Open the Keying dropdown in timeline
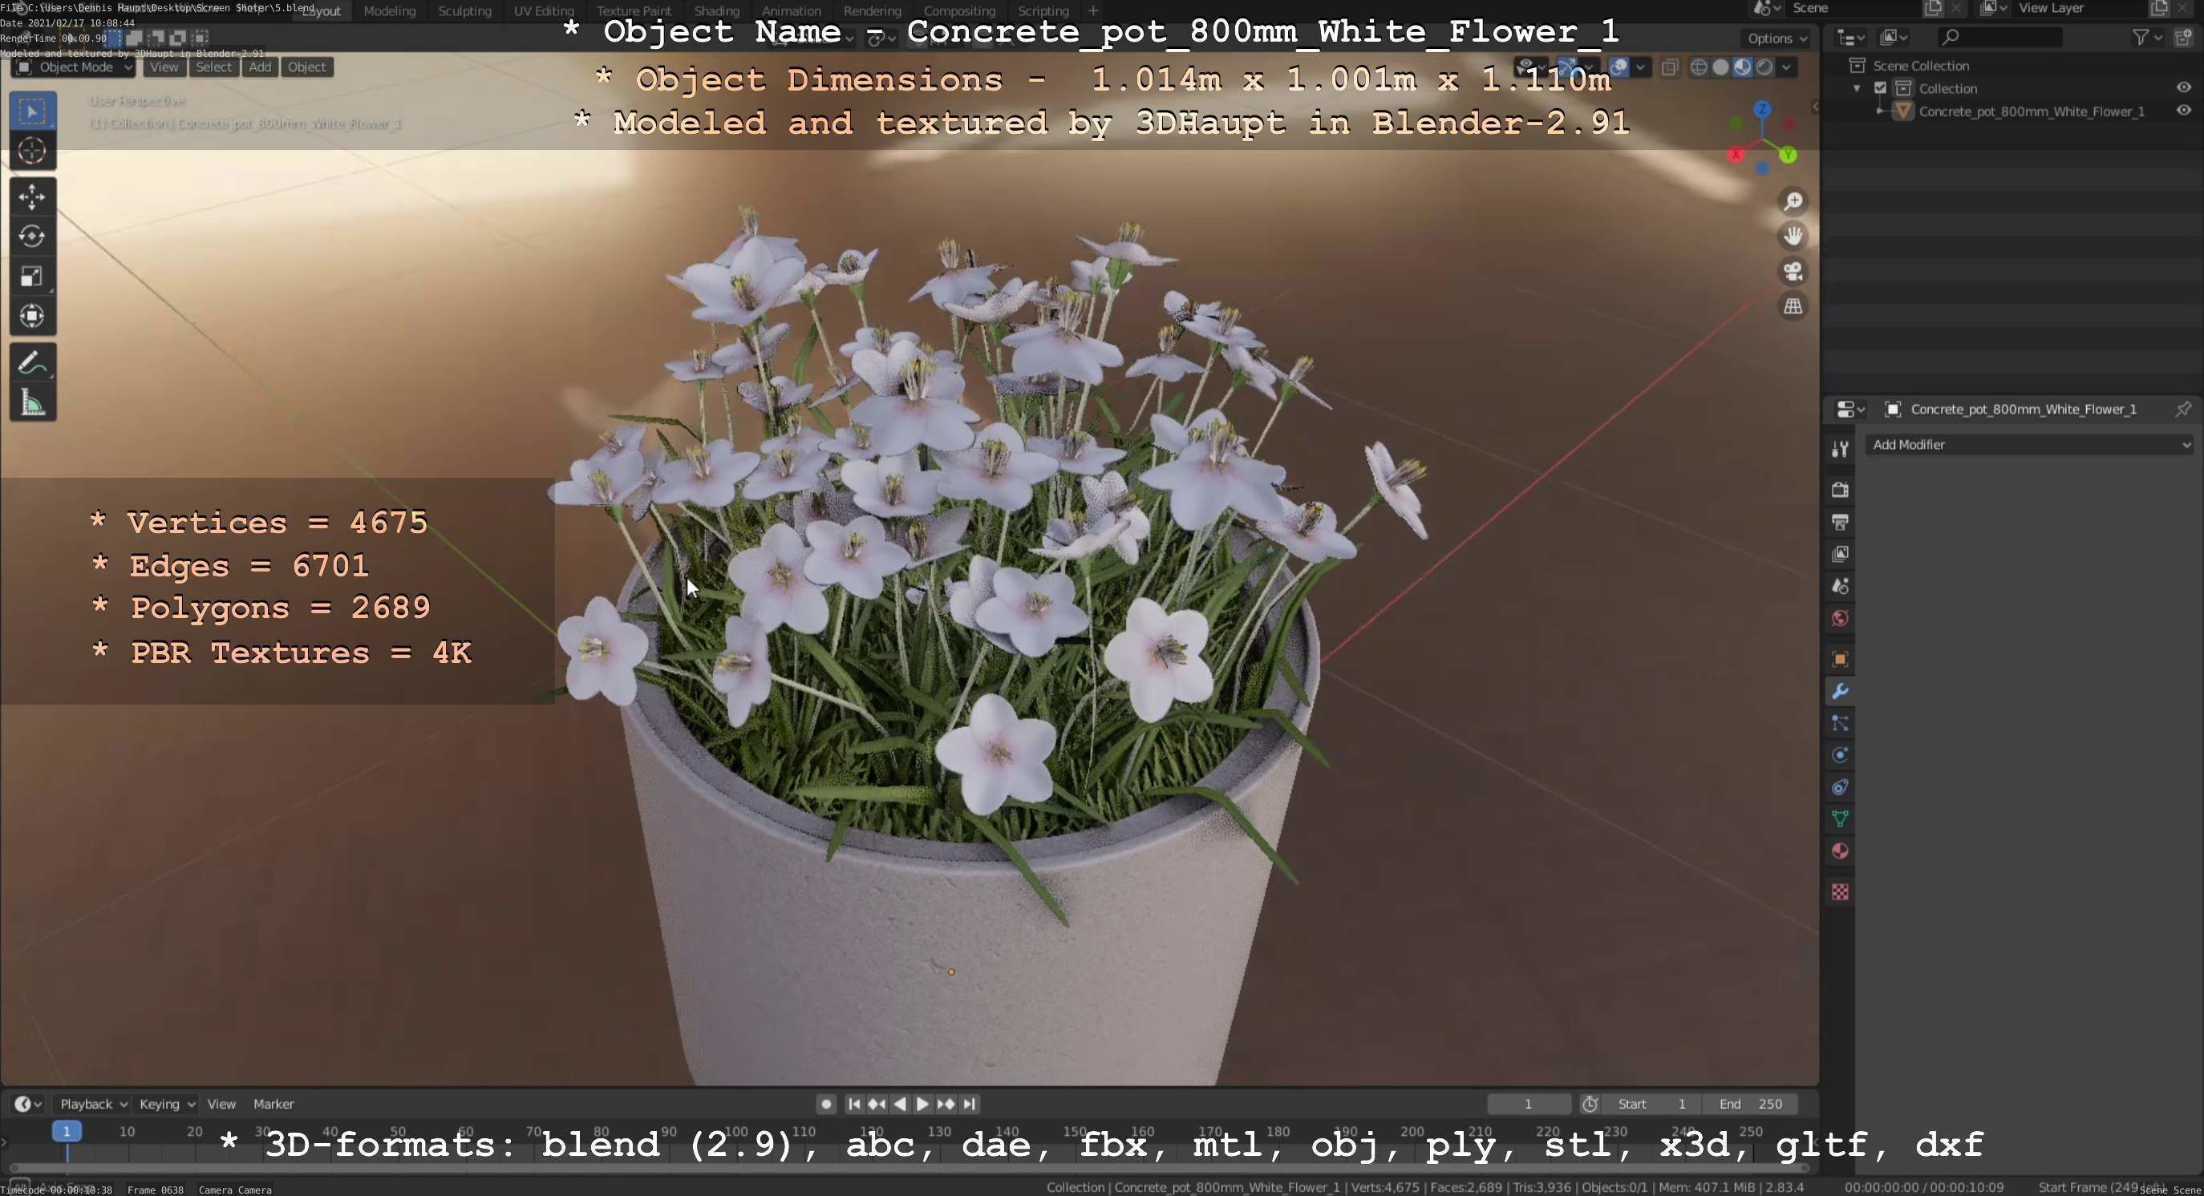The height and width of the screenshot is (1196, 2204). [167, 1105]
